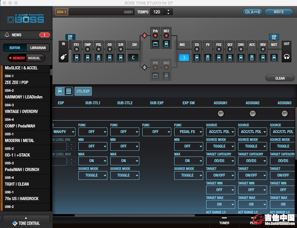This screenshot has height=228, width=297.
Task: Select the NS1 noise suppressor icon
Action: (x=166, y=44)
